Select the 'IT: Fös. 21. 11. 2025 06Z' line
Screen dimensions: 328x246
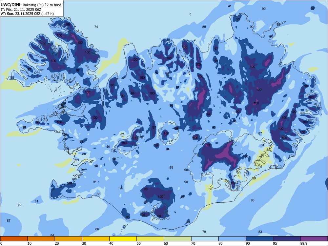click(21, 10)
